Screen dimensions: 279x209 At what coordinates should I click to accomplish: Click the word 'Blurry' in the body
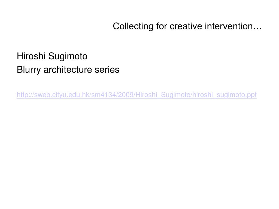point(29,70)
